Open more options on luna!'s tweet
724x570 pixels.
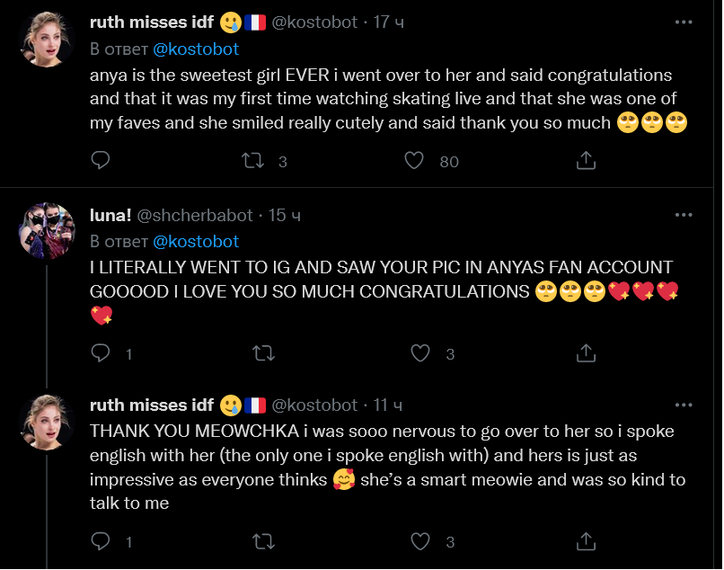point(684,216)
